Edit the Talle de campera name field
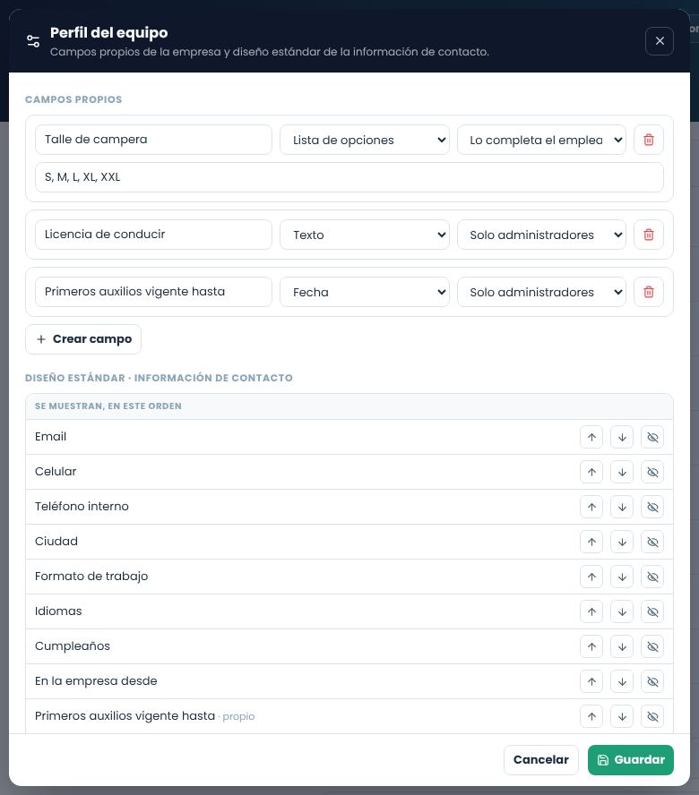The height and width of the screenshot is (795, 699). click(x=153, y=140)
